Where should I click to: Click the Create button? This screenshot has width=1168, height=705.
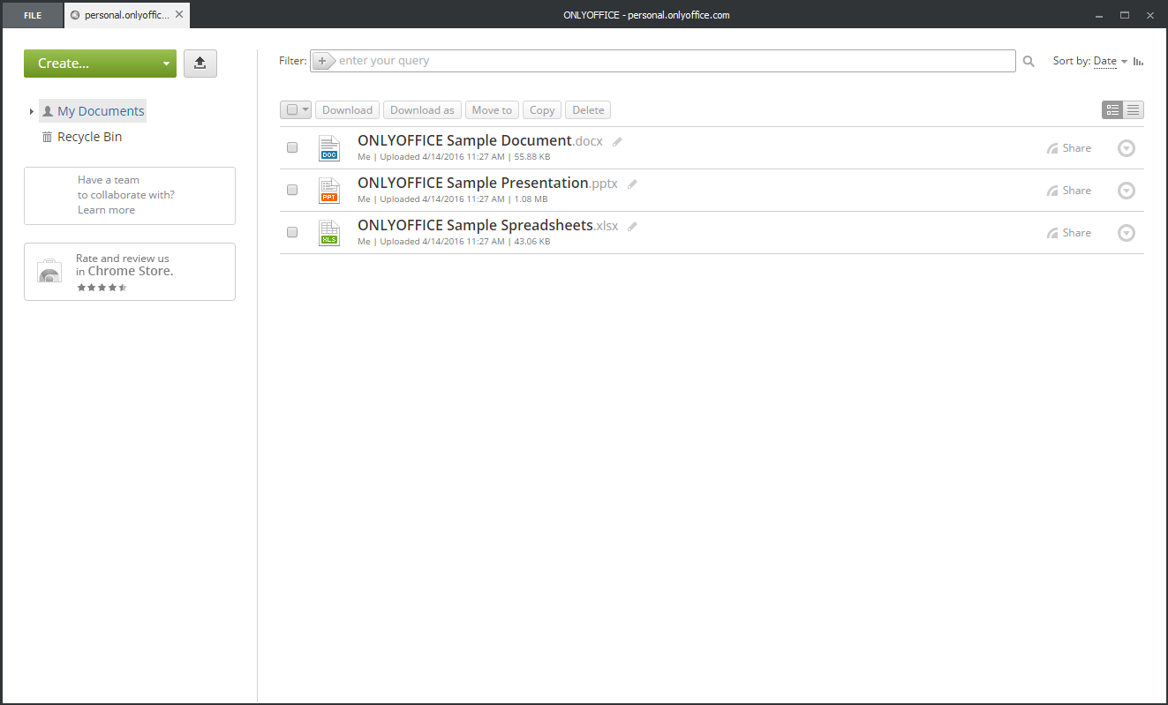point(100,64)
